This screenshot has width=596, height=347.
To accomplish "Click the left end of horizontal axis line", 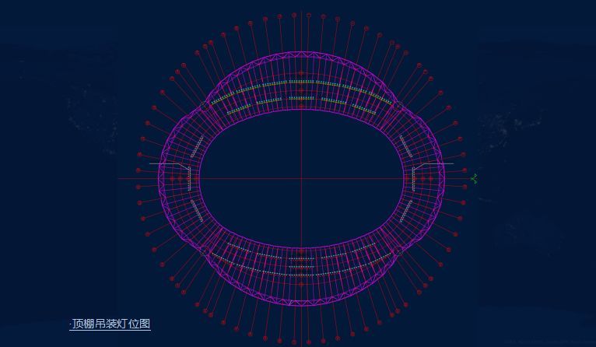I will 120,179.
